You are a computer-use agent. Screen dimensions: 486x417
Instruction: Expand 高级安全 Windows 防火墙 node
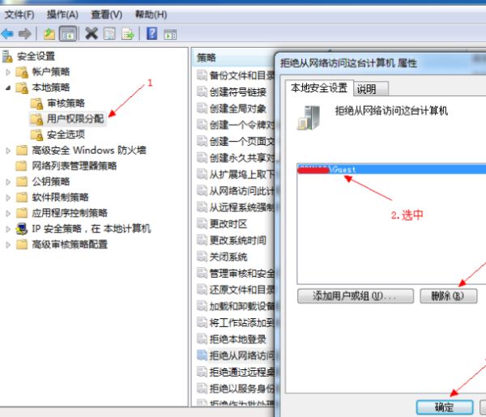point(9,150)
